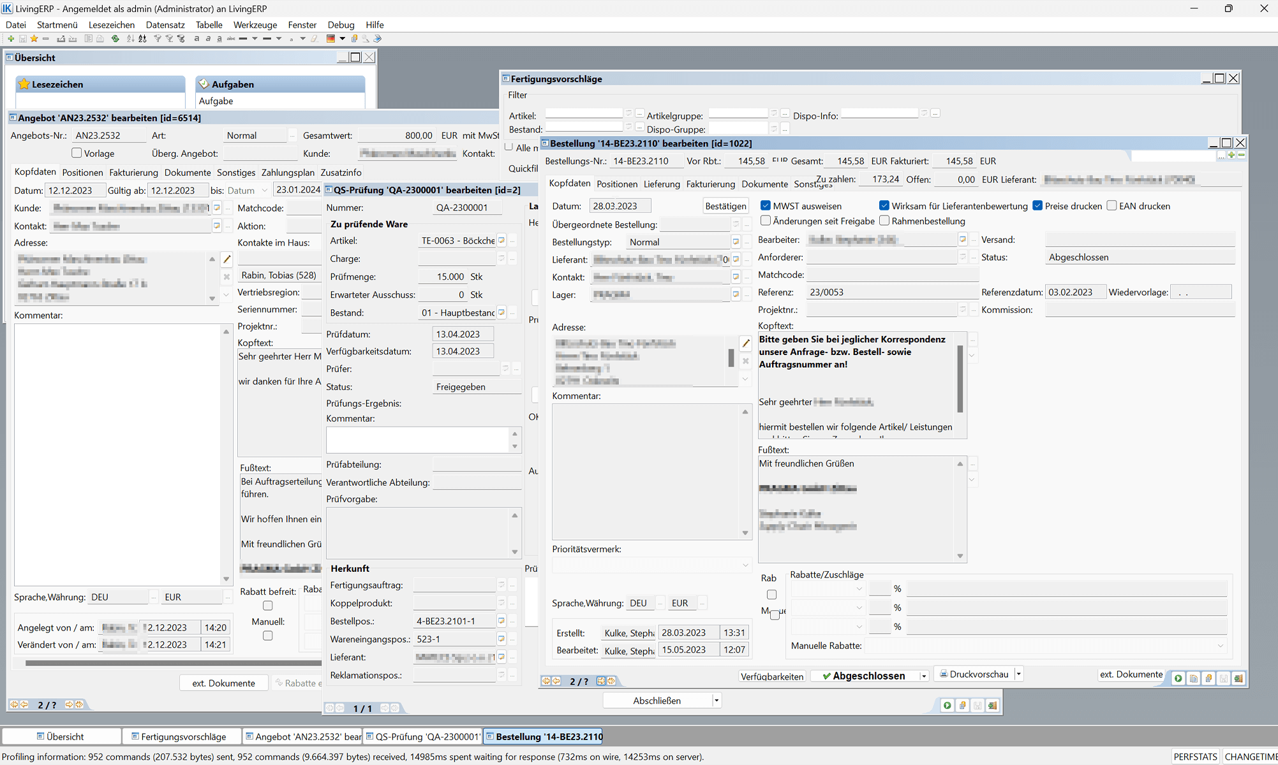The image size is (1278, 765).
Task: Open the Datensatz menu
Action: 165,25
